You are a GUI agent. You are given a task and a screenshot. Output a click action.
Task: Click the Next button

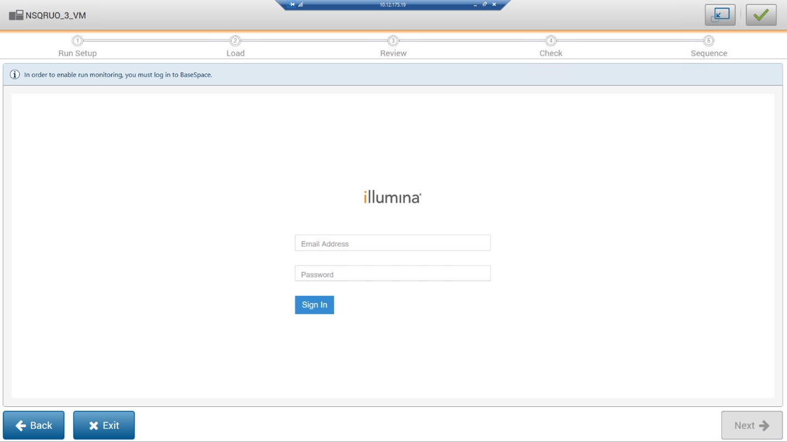pos(751,425)
